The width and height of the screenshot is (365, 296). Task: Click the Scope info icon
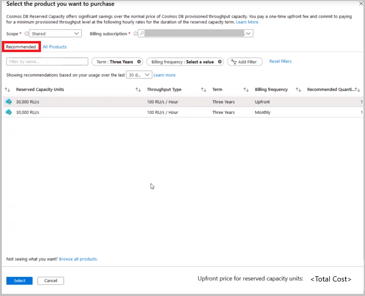coord(26,34)
